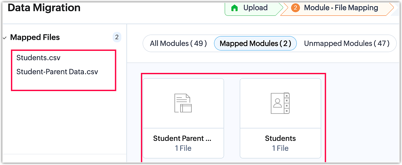
Task: Collapse the Mapped Files section chevron
Action: (x=5, y=38)
